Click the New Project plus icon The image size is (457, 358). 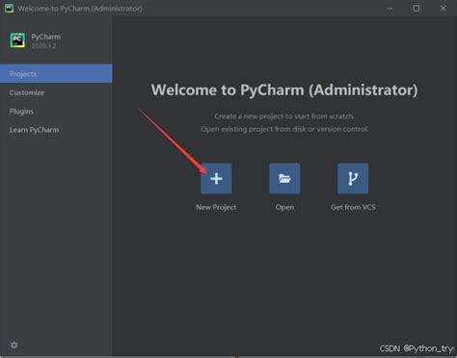click(216, 178)
